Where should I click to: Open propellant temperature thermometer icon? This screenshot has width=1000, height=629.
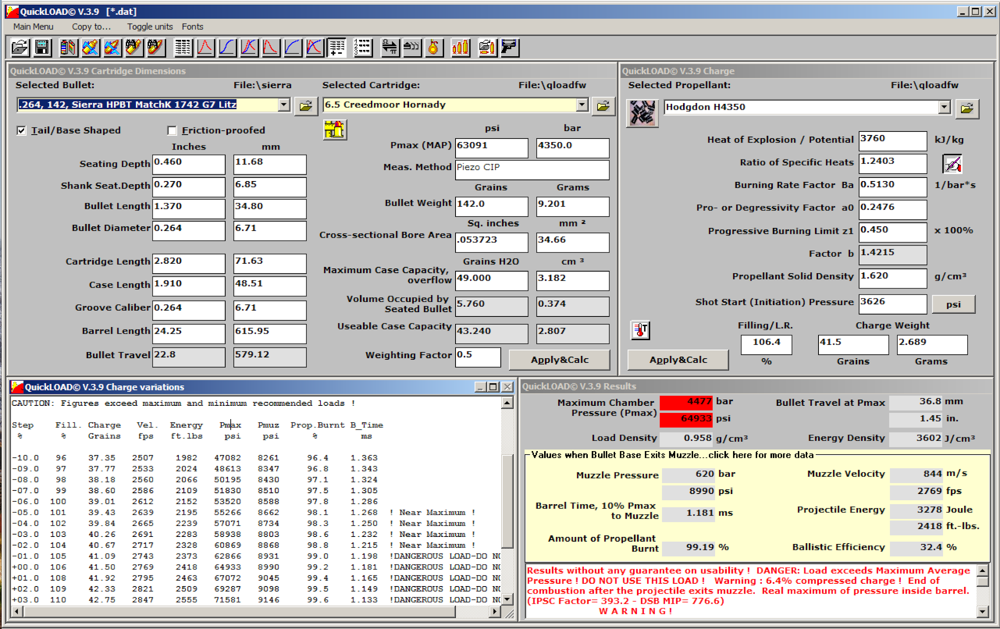640,331
